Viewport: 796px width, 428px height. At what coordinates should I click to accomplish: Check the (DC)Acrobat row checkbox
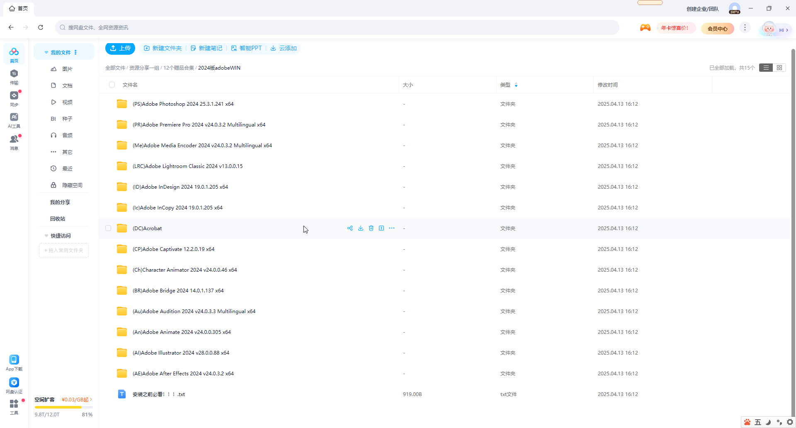tap(108, 228)
